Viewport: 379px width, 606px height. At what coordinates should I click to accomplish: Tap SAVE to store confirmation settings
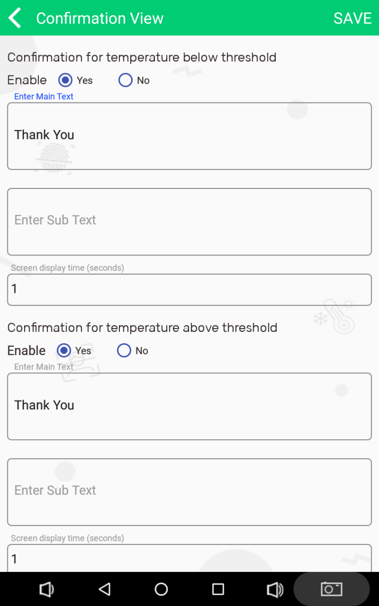point(352,18)
